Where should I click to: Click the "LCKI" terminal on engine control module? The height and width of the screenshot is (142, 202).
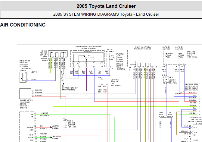point(195,127)
